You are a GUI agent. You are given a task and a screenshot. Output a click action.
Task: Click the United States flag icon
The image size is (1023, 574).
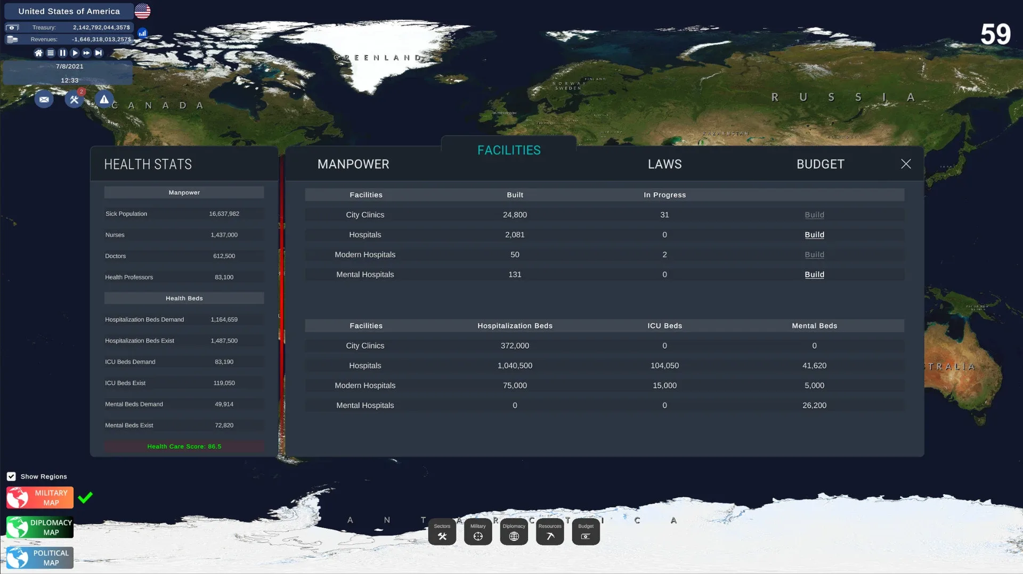(142, 11)
